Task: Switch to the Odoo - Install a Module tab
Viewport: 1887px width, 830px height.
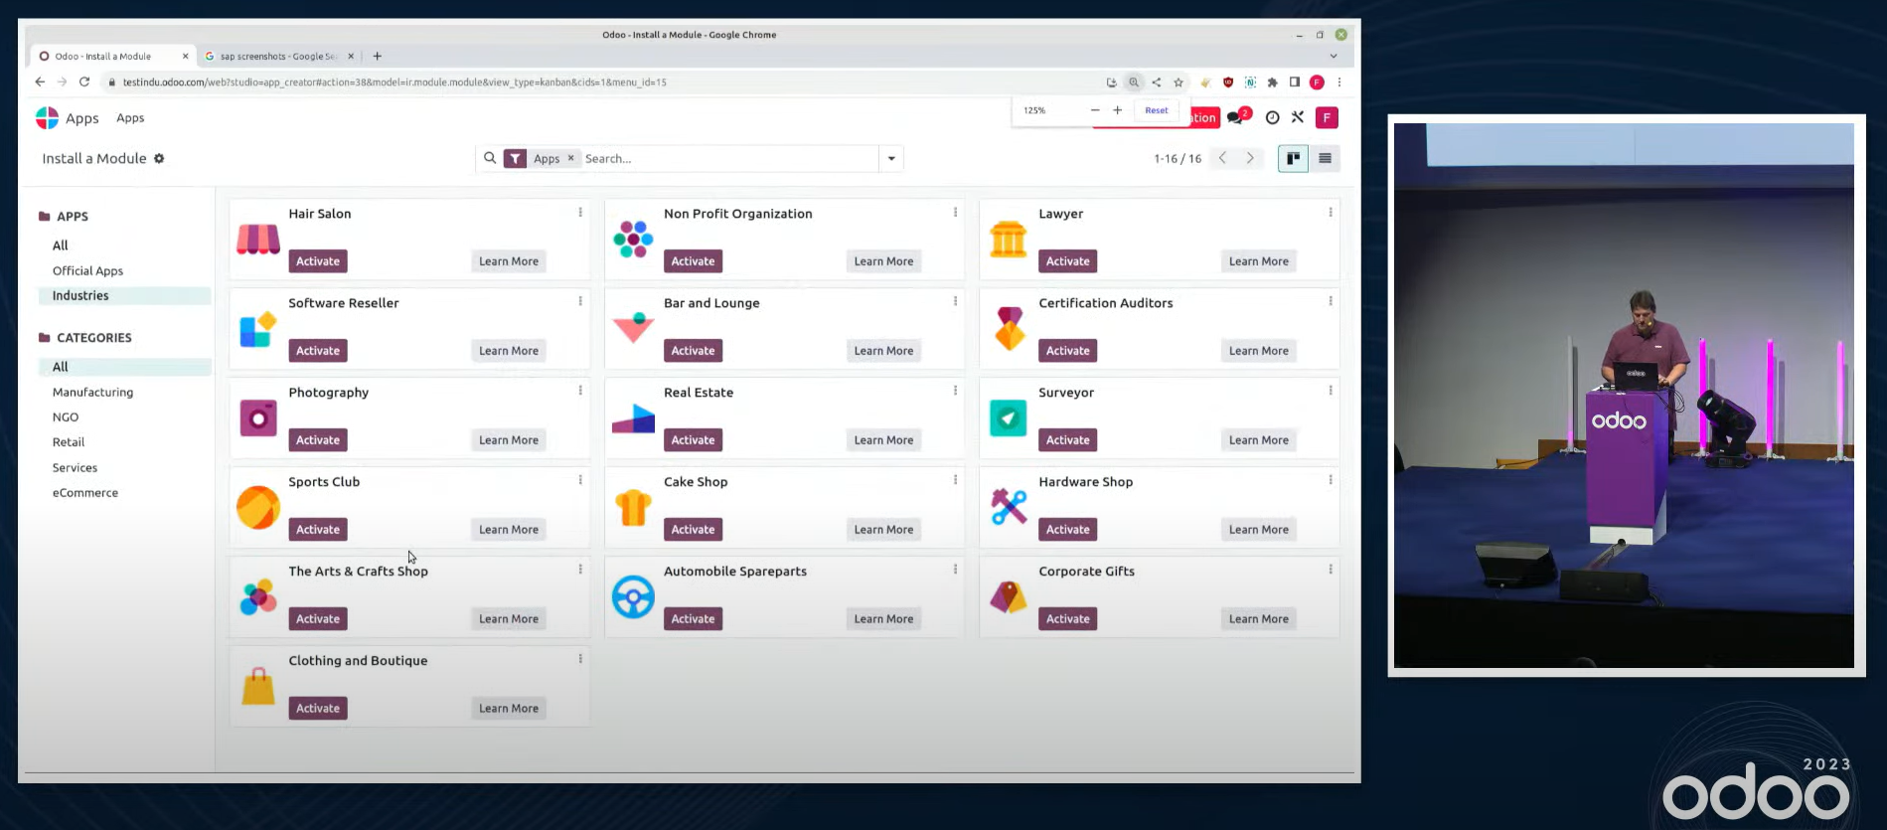Action: (111, 57)
